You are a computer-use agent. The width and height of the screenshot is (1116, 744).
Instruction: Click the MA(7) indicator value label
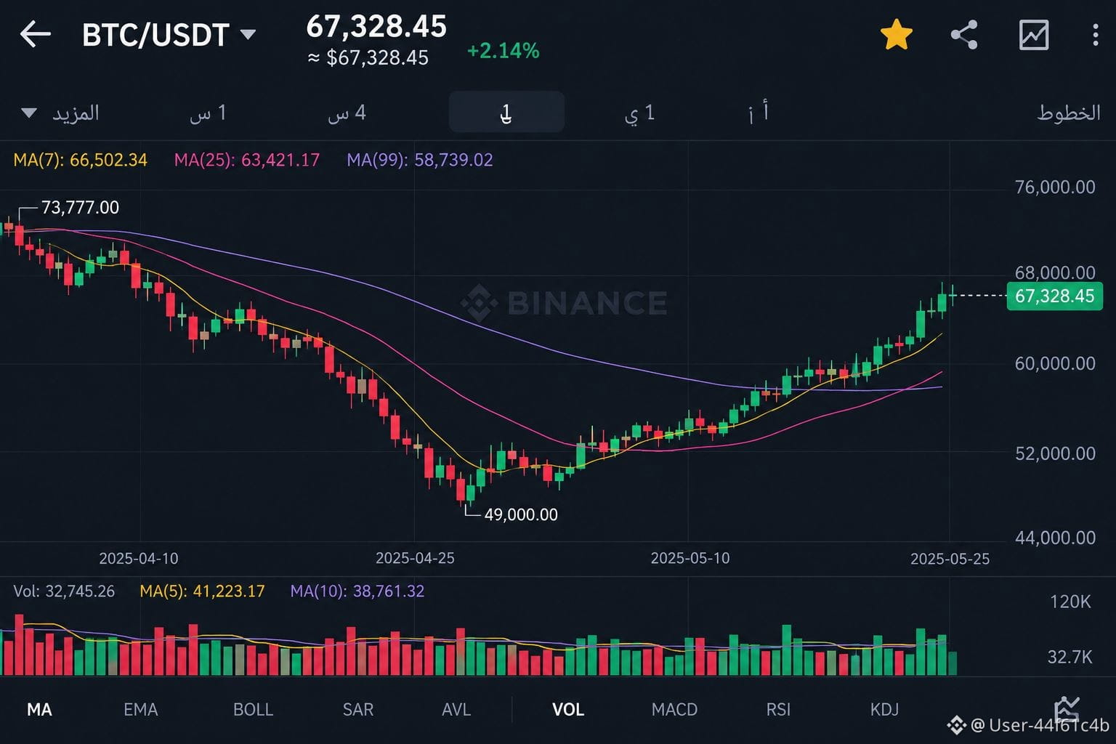pos(80,160)
